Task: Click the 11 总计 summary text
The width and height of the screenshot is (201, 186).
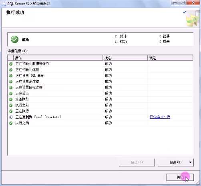Action: point(121,36)
